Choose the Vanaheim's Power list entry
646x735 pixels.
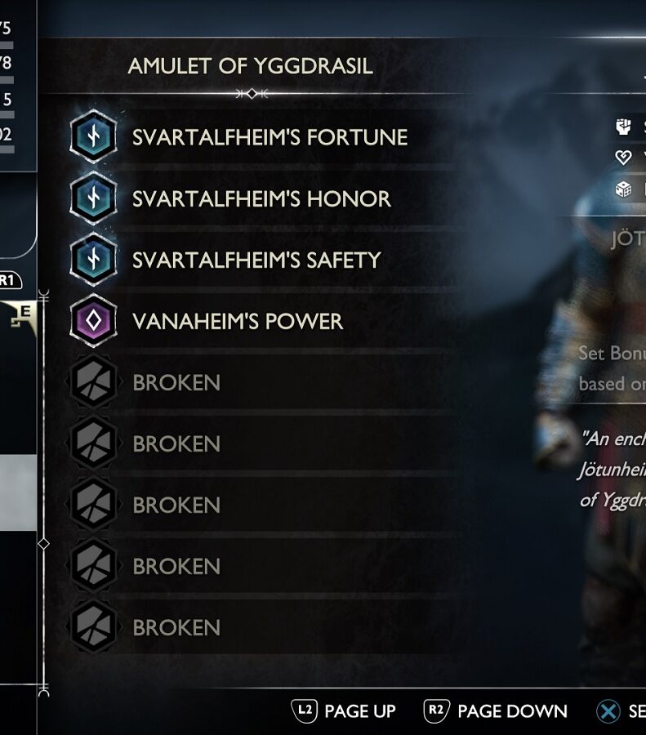point(262,321)
